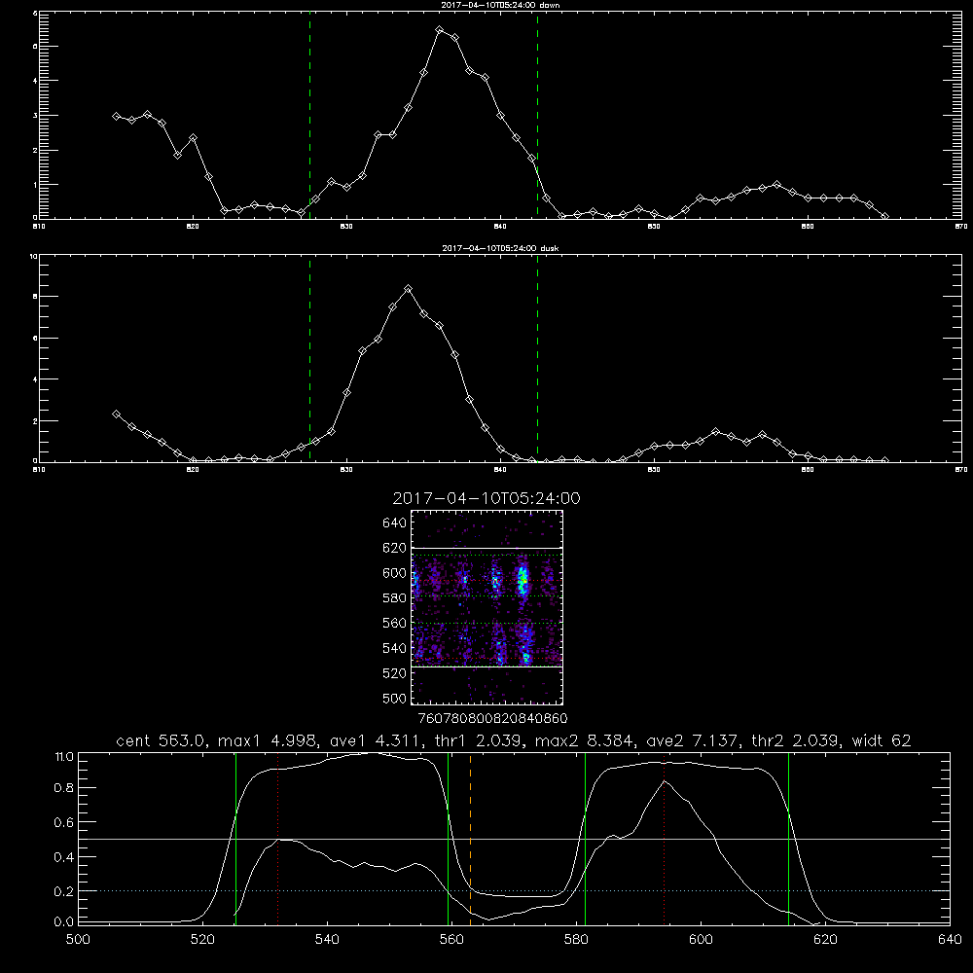Click the timestamp title above the spectrogram image

click(486, 498)
